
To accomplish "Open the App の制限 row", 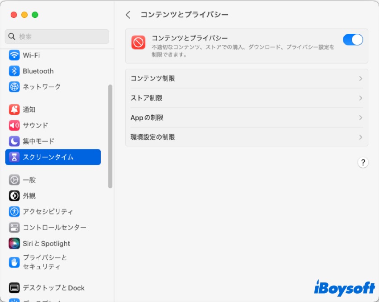I will (x=246, y=118).
